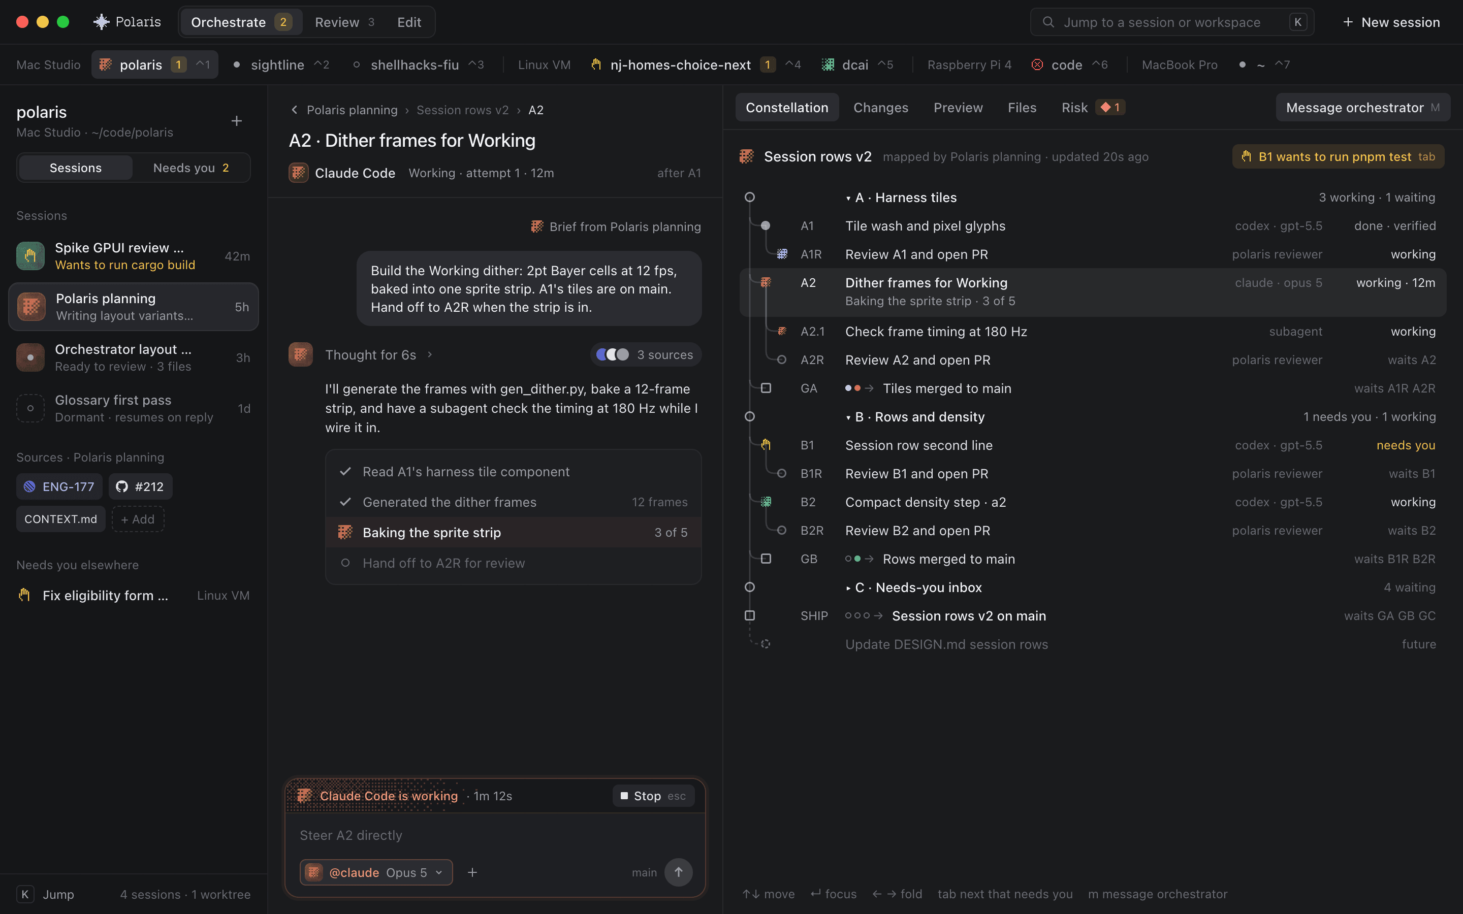
Task: Select the Sessions segment toggle
Action: (x=76, y=168)
